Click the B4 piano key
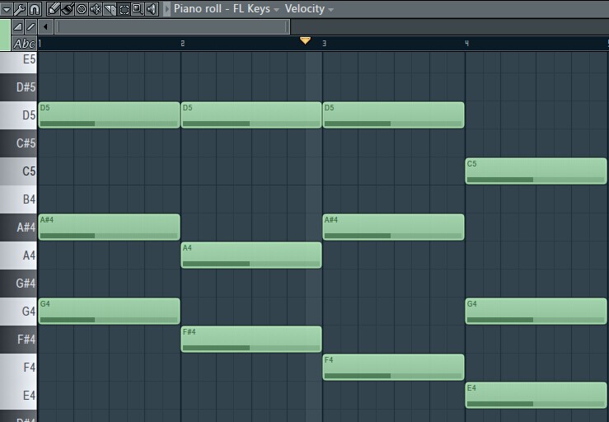This screenshot has width=609, height=422. coord(18,199)
